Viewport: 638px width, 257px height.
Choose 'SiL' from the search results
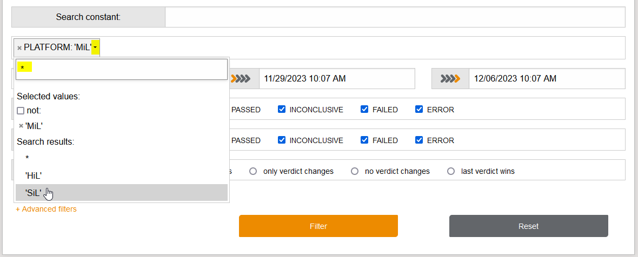tap(34, 192)
